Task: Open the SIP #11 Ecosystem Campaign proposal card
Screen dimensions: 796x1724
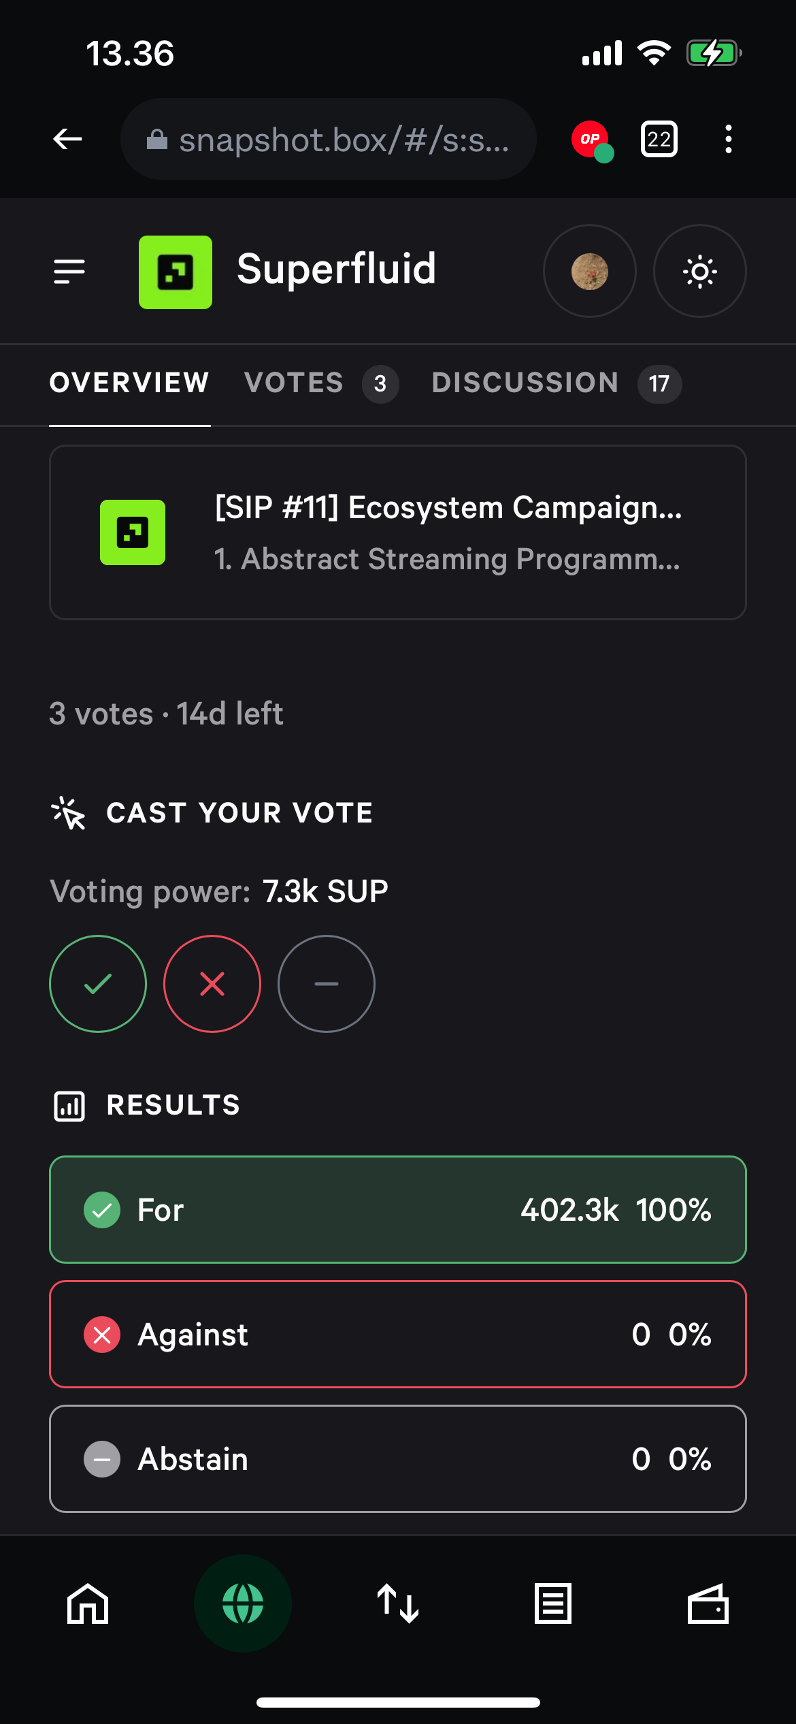Action: coord(398,532)
